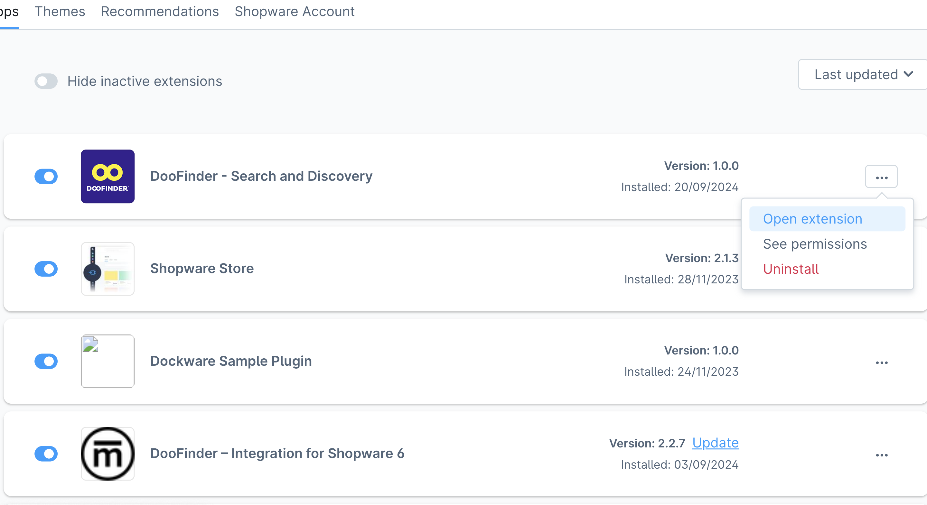
Task: Click the Installed: 03/09/2024 text
Action: click(679, 464)
